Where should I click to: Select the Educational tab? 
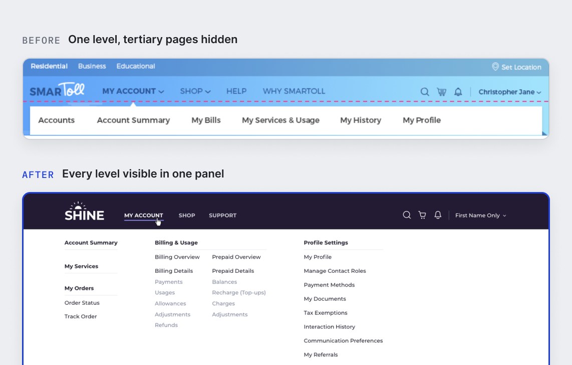coord(136,66)
